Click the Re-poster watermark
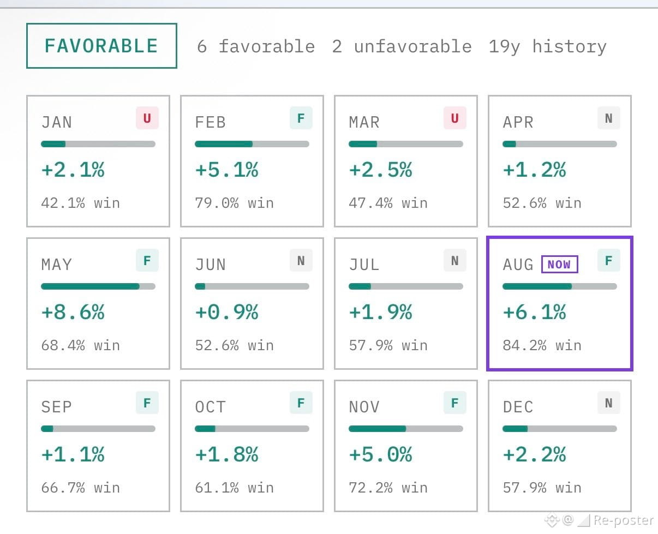Image resolution: width=658 pixels, height=534 pixels. tap(623, 520)
